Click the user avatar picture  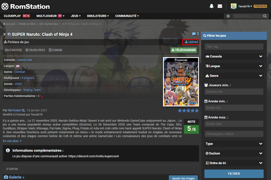(234, 6)
